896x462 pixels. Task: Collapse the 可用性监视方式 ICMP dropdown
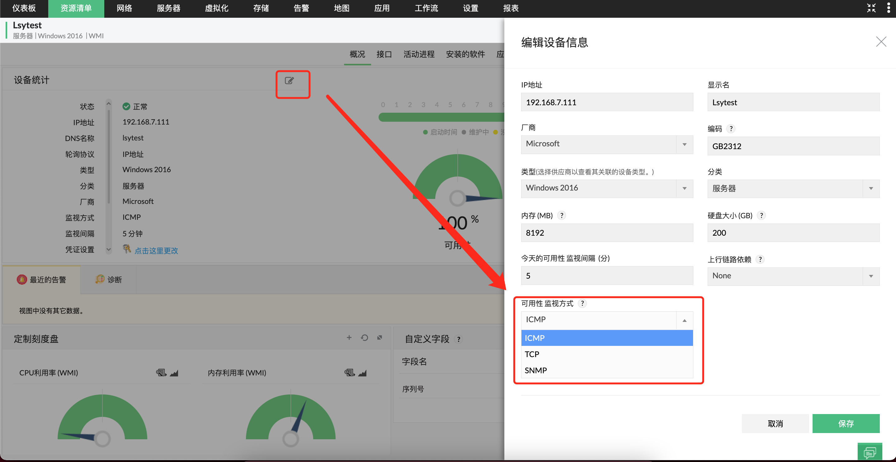[684, 320]
